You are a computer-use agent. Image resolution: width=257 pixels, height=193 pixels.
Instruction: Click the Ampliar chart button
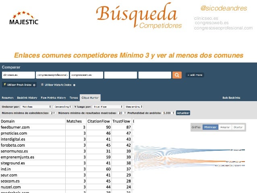click(x=225, y=127)
